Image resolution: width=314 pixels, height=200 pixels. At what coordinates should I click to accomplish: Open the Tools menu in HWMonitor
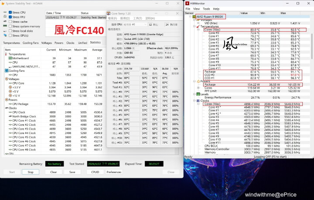click(x=206, y=9)
